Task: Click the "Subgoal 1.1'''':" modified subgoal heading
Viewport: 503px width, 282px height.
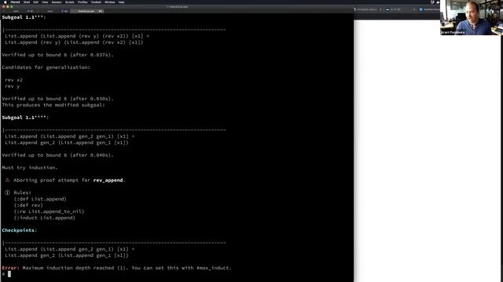Action: coord(25,117)
